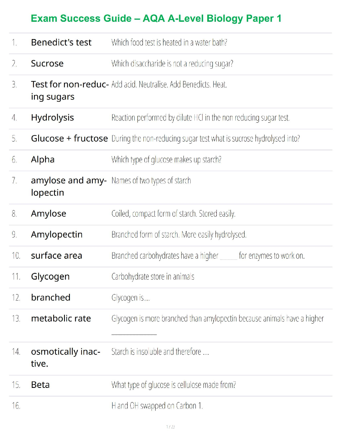The image size is (341, 442).
Task: Click the page number indicator at bottom
Action: pyautogui.click(x=170, y=427)
